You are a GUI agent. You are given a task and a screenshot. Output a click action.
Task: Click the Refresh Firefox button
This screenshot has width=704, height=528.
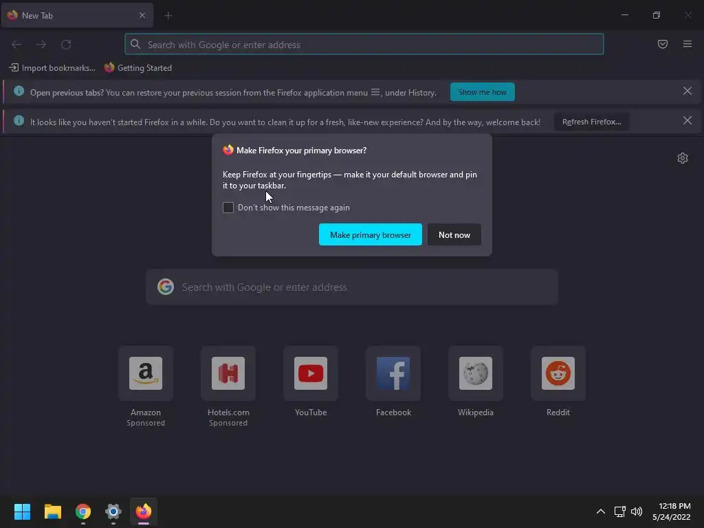pyautogui.click(x=591, y=122)
